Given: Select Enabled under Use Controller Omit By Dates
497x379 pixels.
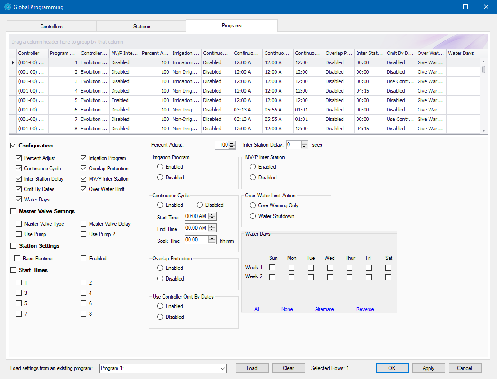Looking at the screenshot, I should pos(160,306).
